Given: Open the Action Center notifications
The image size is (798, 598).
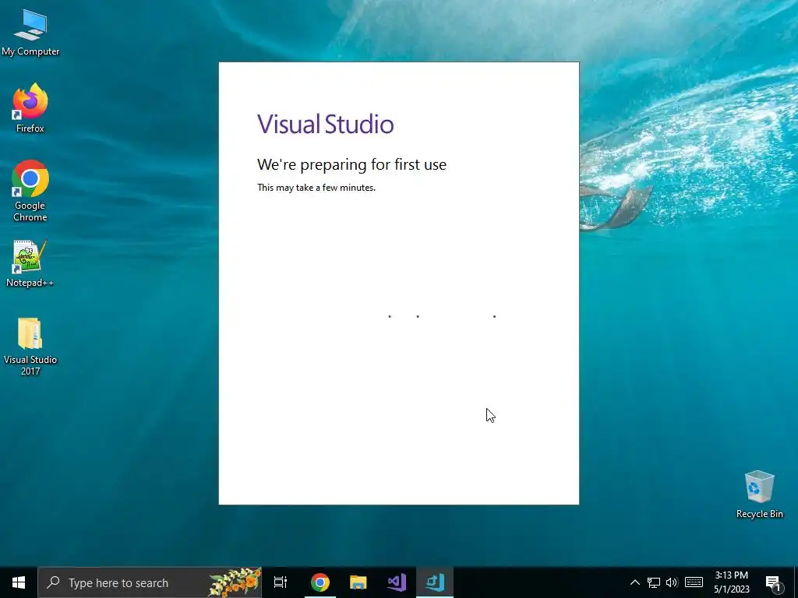Looking at the screenshot, I should 773,582.
